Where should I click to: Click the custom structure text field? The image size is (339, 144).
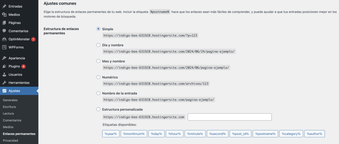coord(229,117)
